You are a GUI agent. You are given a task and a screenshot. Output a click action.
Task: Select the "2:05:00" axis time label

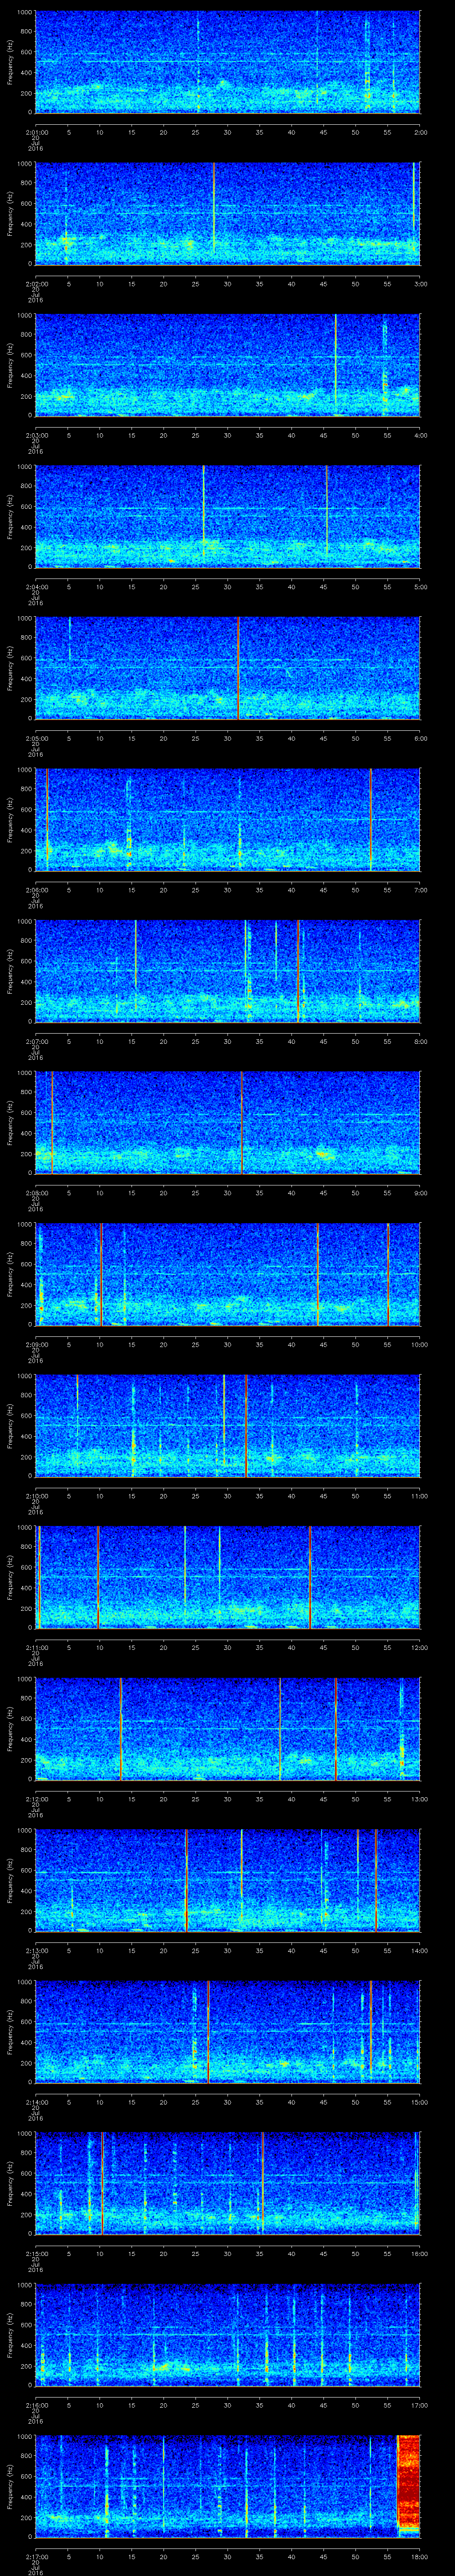(36, 738)
